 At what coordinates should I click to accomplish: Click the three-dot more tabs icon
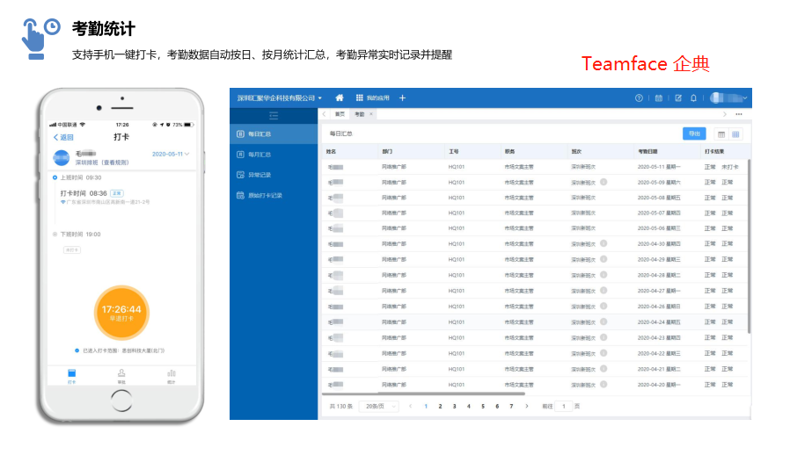coord(739,114)
